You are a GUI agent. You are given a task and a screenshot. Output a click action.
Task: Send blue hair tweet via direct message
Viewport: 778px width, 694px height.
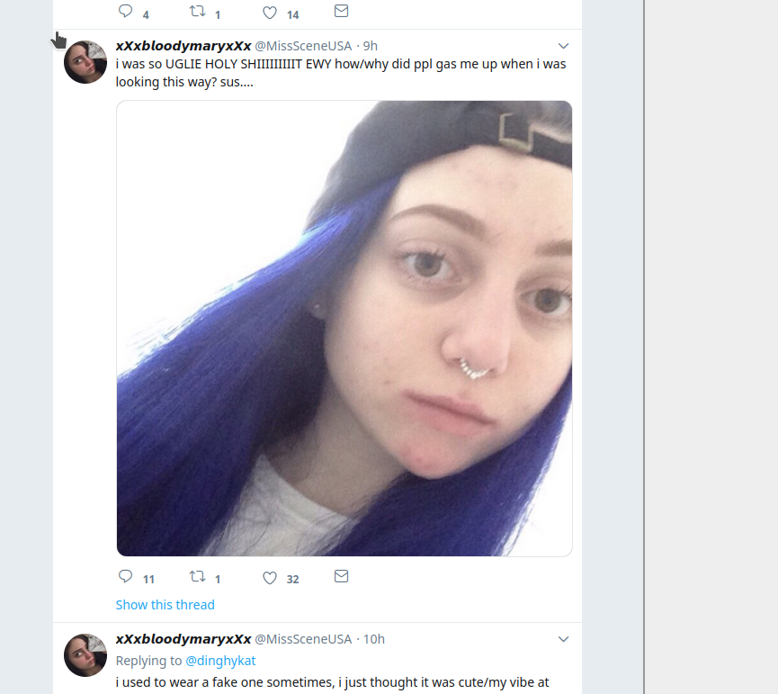coord(342,576)
